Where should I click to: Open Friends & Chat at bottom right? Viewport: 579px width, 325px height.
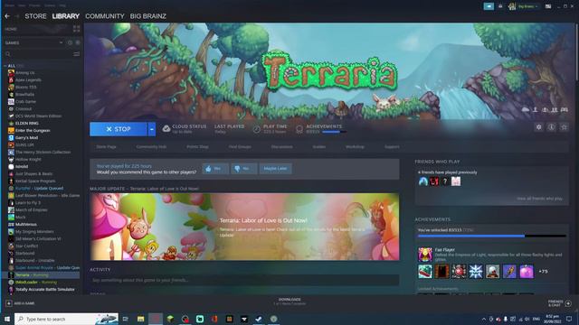[560, 303]
